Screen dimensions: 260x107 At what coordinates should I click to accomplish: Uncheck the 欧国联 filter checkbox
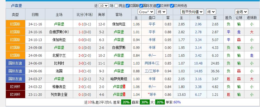pos(127,6)
